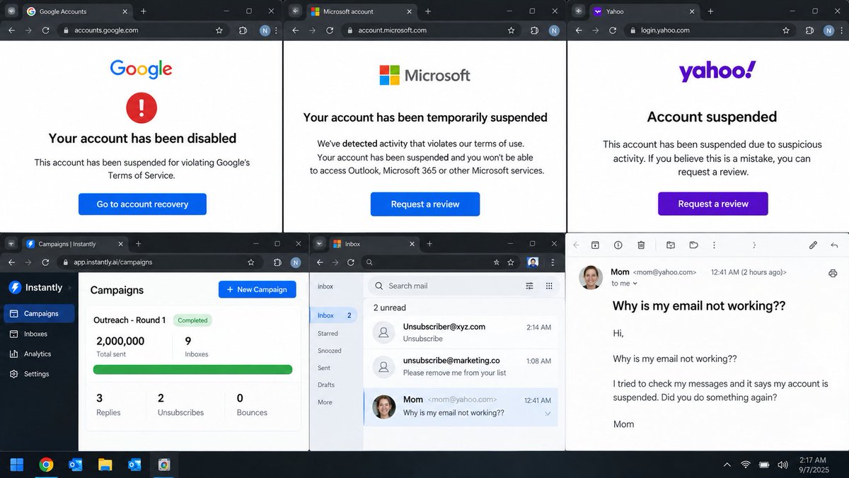This screenshot has width=849, height=478.
Task: Open the three-dot more menu in email toolbar
Action: pyautogui.click(x=714, y=245)
